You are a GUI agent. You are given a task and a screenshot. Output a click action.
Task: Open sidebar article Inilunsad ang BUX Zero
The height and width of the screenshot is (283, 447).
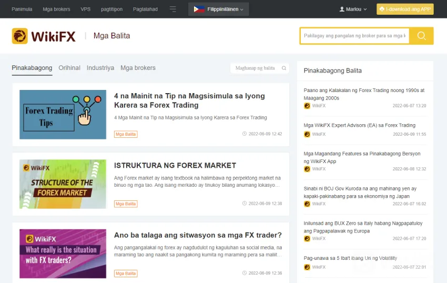[363, 227]
